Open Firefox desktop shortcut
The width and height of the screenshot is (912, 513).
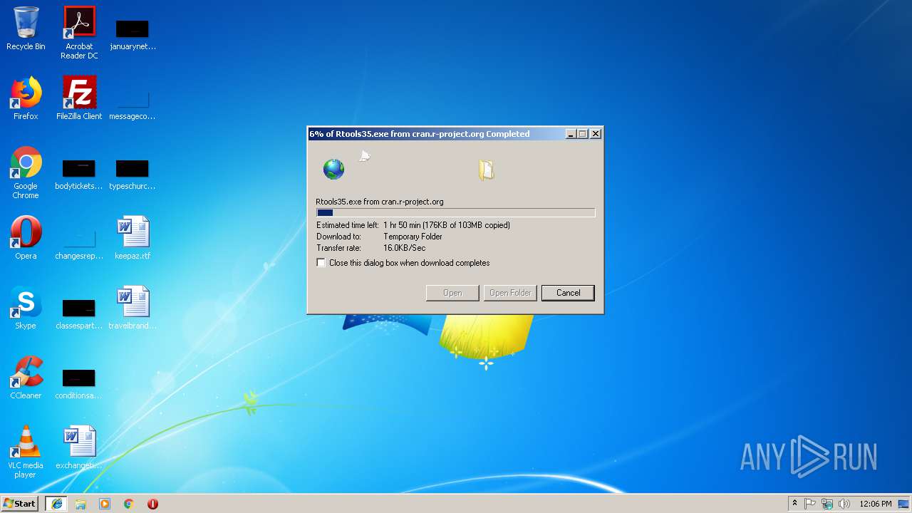coord(26,98)
